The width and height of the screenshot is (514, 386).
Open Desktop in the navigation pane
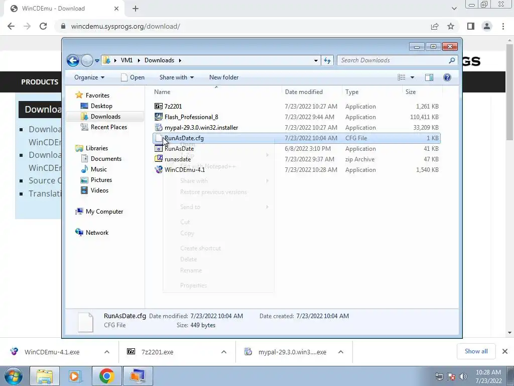click(x=101, y=106)
